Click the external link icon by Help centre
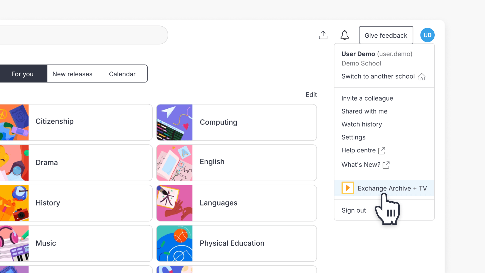Screen dimensions: 485x273 [381, 151]
